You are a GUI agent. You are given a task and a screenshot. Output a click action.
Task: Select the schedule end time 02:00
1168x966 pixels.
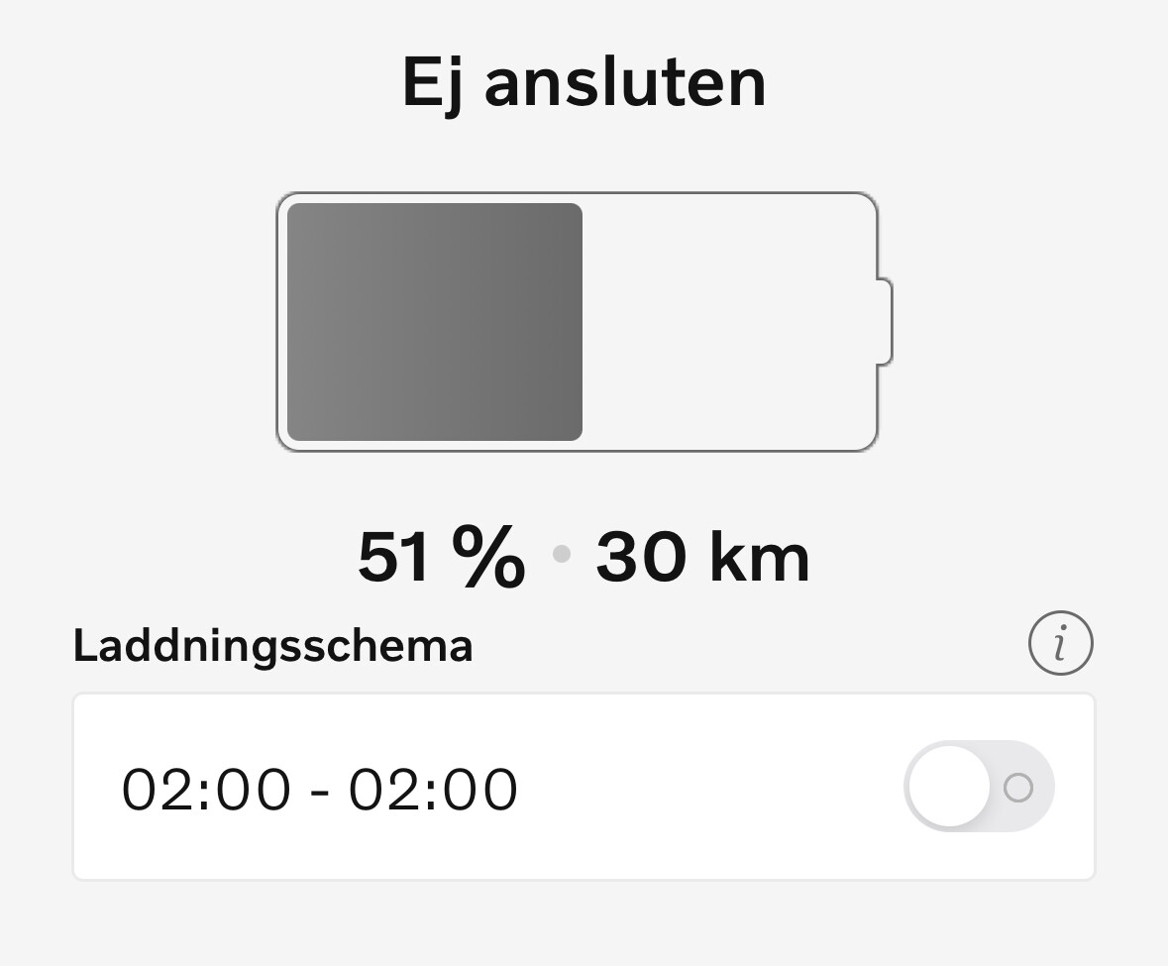[x=433, y=790]
